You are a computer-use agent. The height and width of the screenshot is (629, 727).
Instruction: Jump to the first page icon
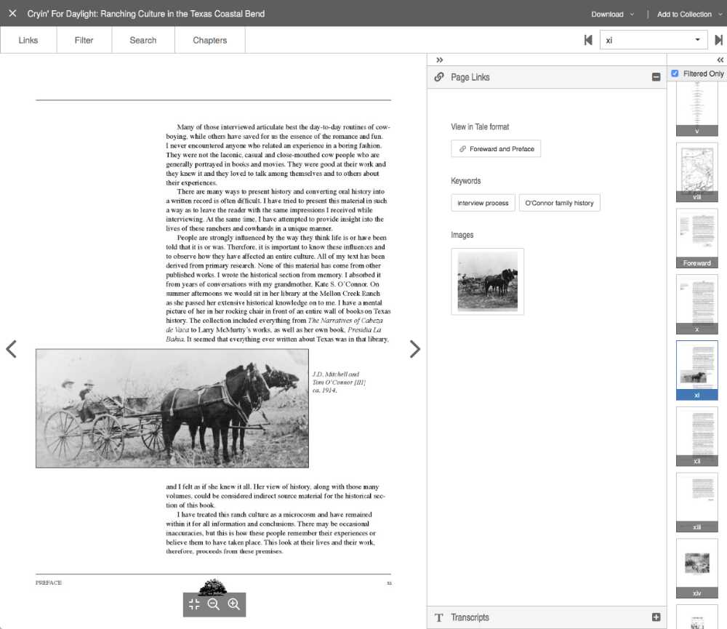(x=588, y=40)
